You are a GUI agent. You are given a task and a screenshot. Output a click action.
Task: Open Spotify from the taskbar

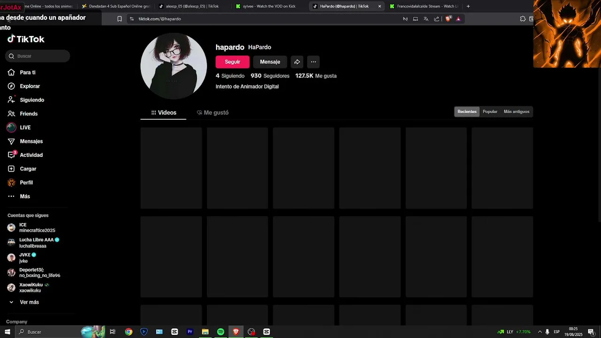tap(221, 331)
